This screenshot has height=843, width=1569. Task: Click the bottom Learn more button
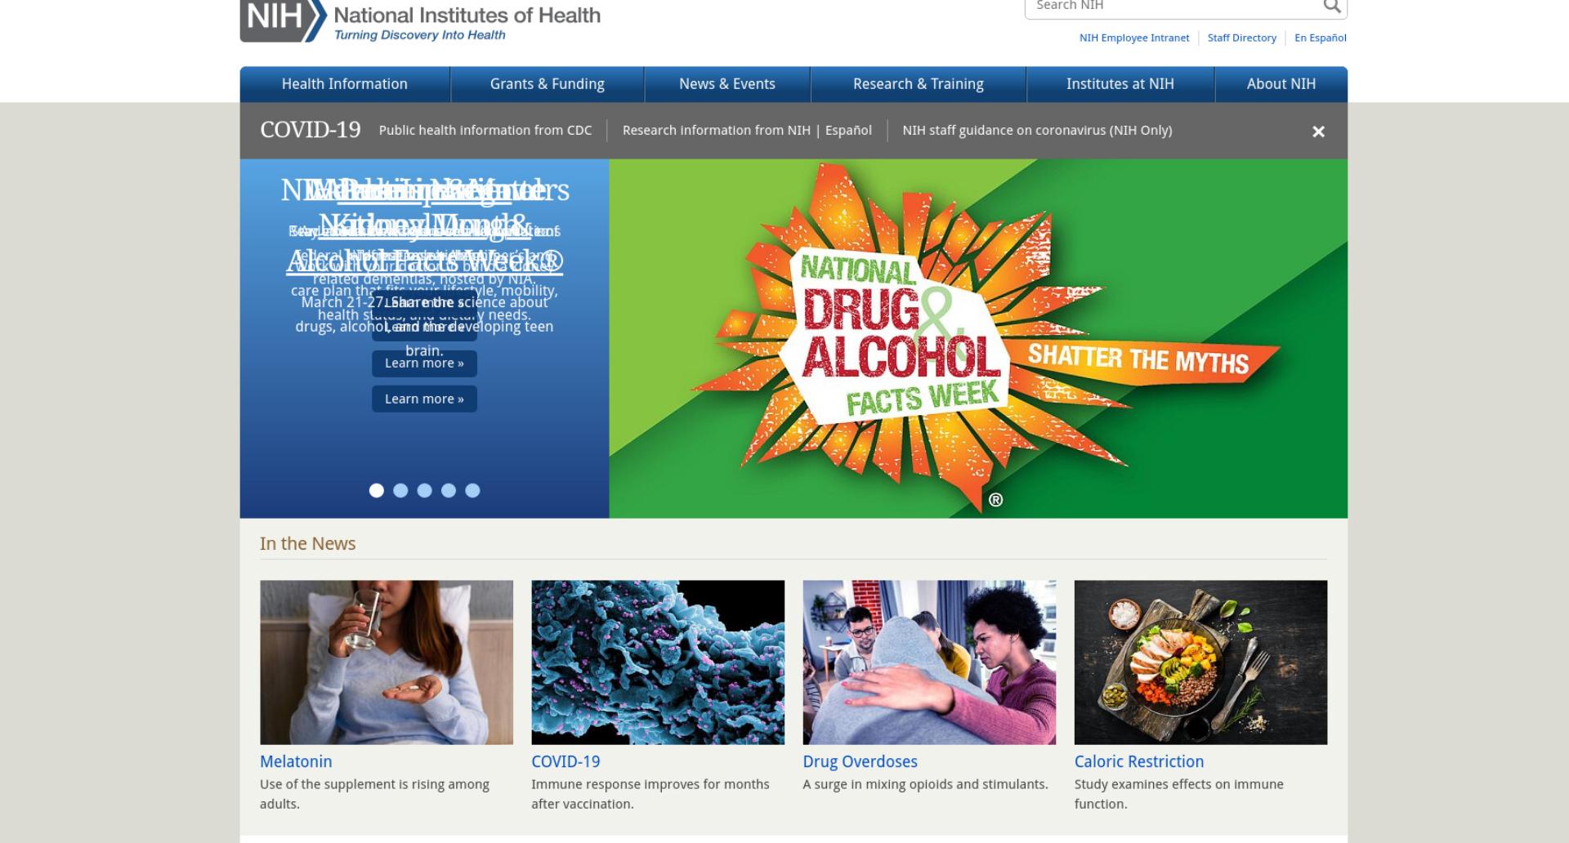424,399
